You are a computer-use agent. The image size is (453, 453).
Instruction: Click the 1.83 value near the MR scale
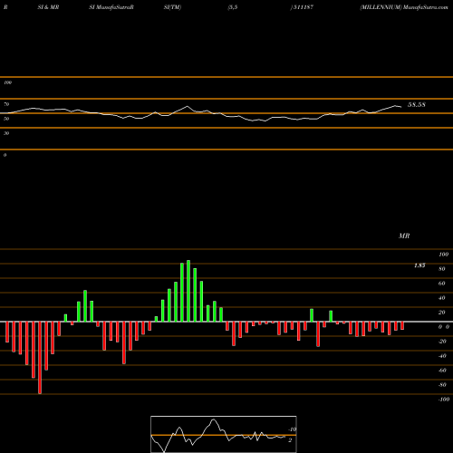(419, 265)
